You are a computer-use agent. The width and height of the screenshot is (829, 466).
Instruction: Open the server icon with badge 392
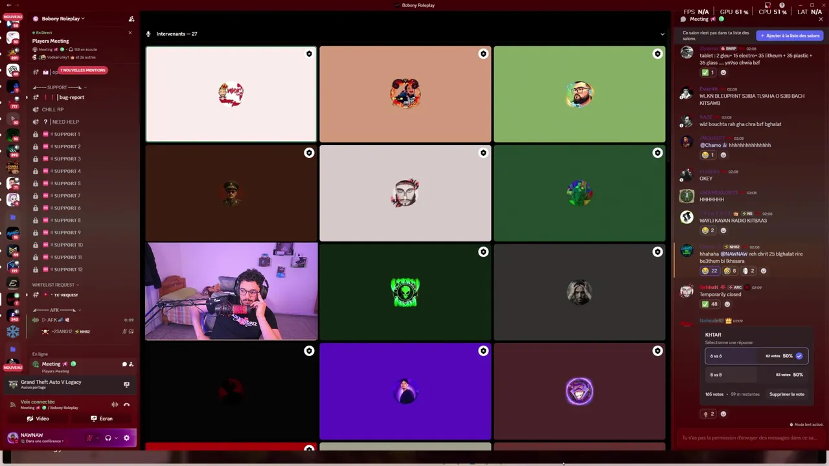pos(13,151)
